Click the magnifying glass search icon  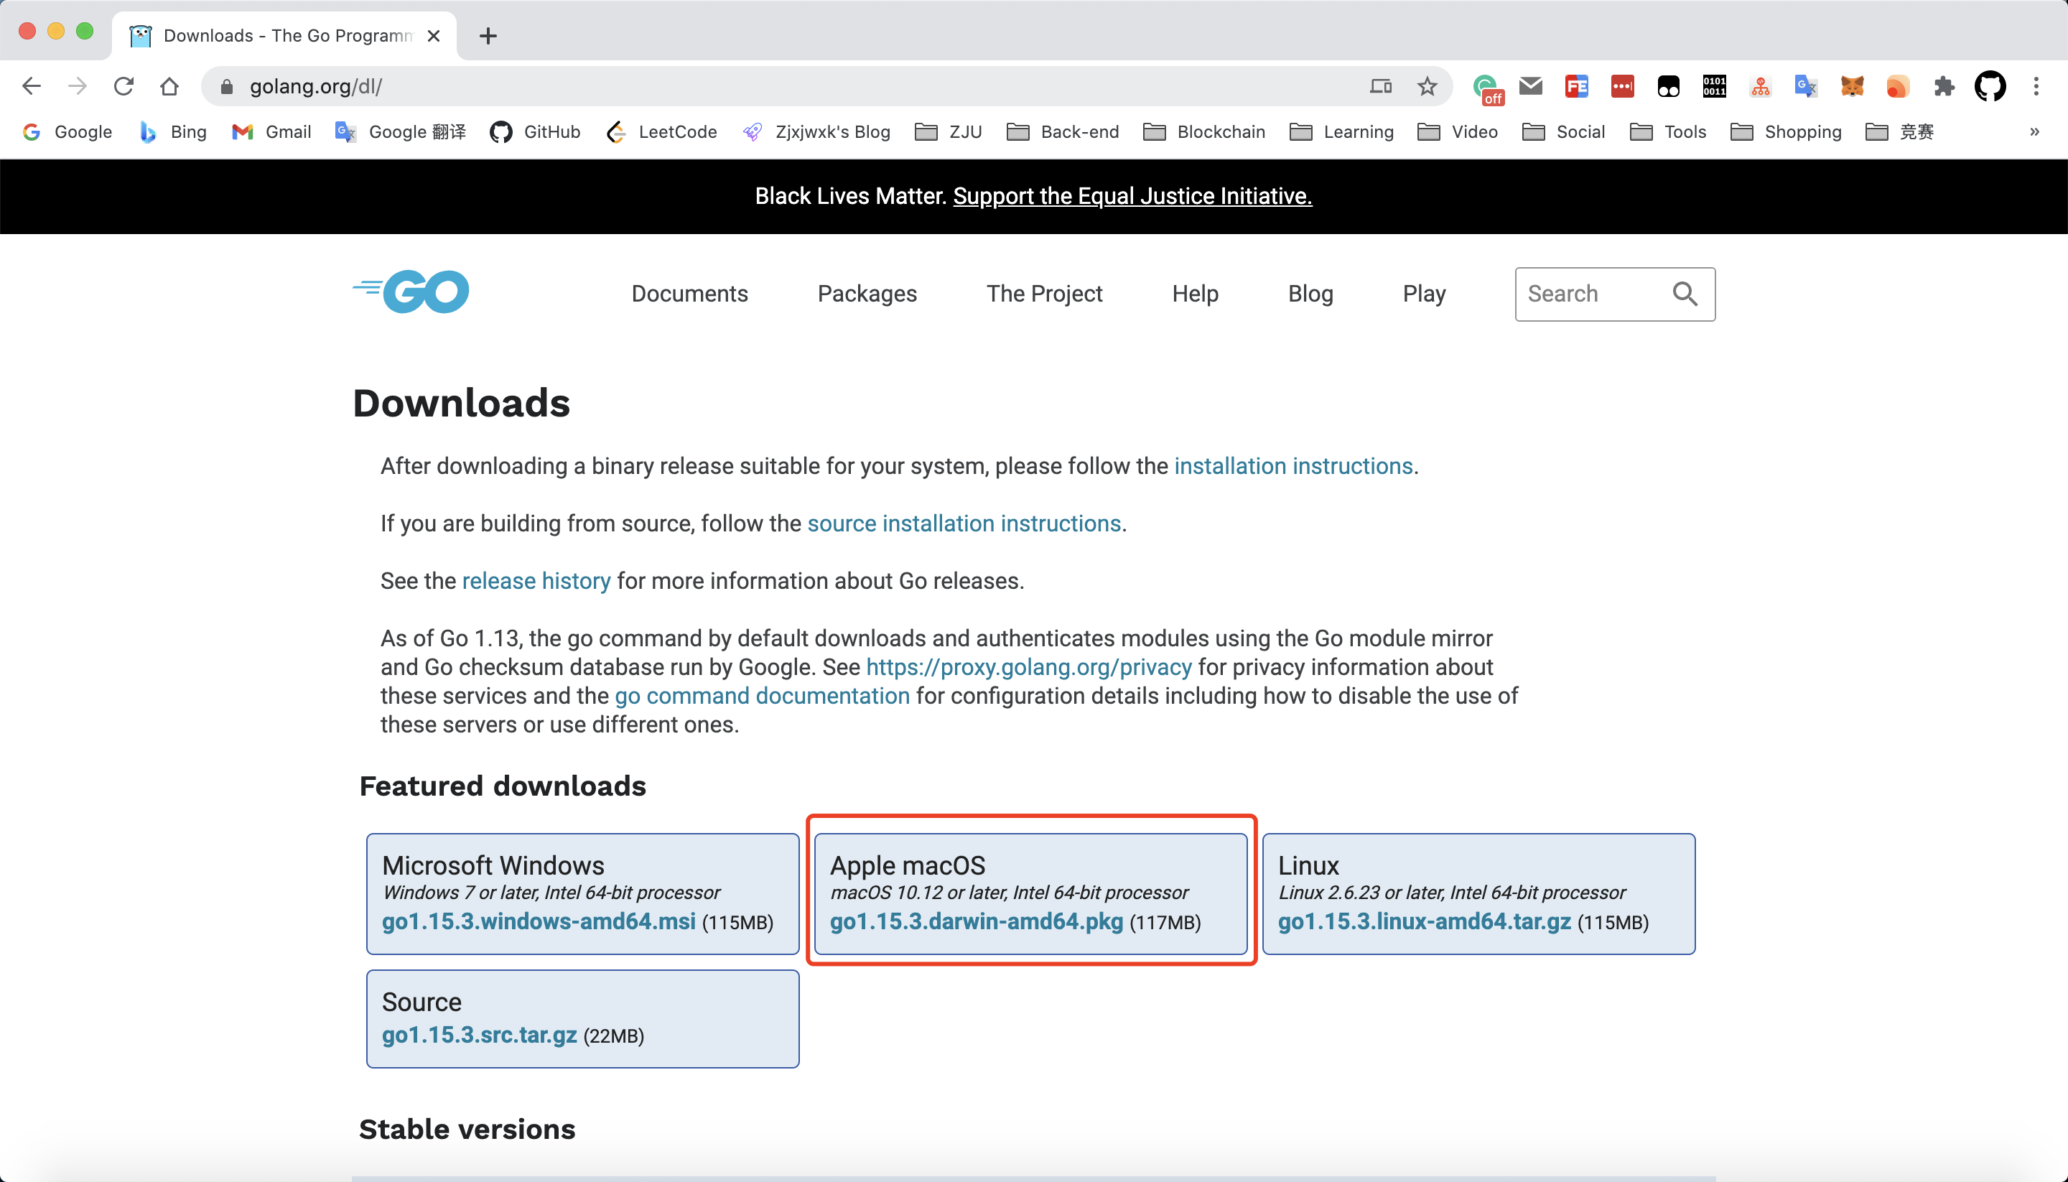pyautogui.click(x=1686, y=294)
